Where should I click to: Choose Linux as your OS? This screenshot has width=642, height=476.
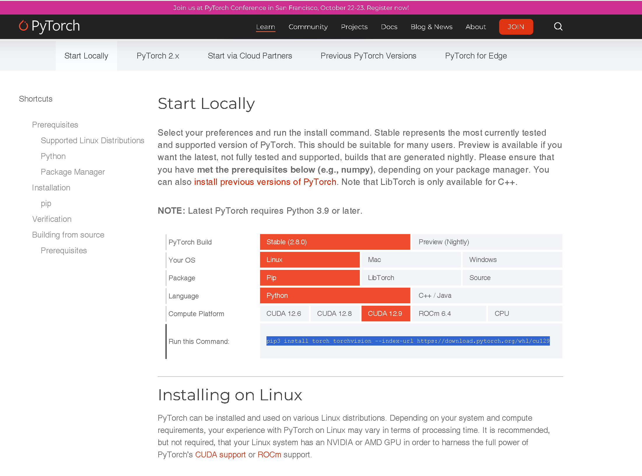click(x=310, y=260)
